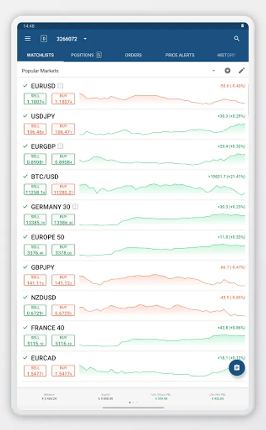The height and width of the screenshot is (430, 266).
Task: Edit the watchlist with pencil icon
Action: (241, 71)
